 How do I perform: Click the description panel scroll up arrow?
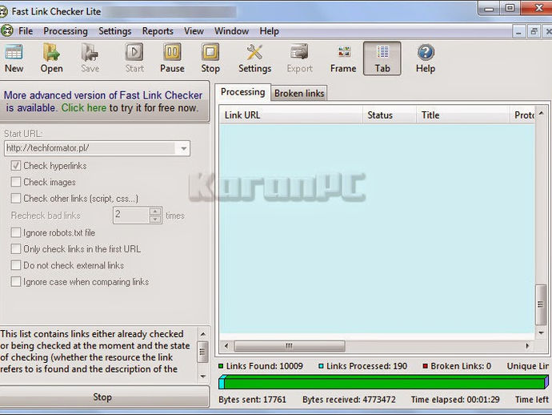coord(202,333)
